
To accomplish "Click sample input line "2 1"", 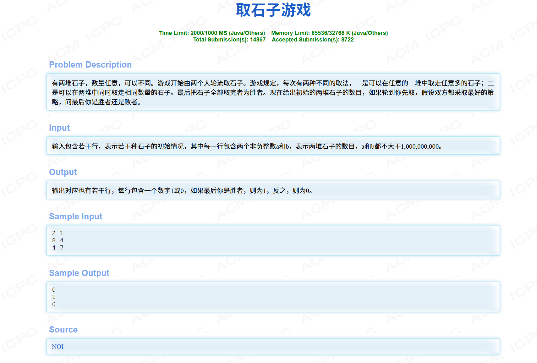I will (x=58, y=233).
